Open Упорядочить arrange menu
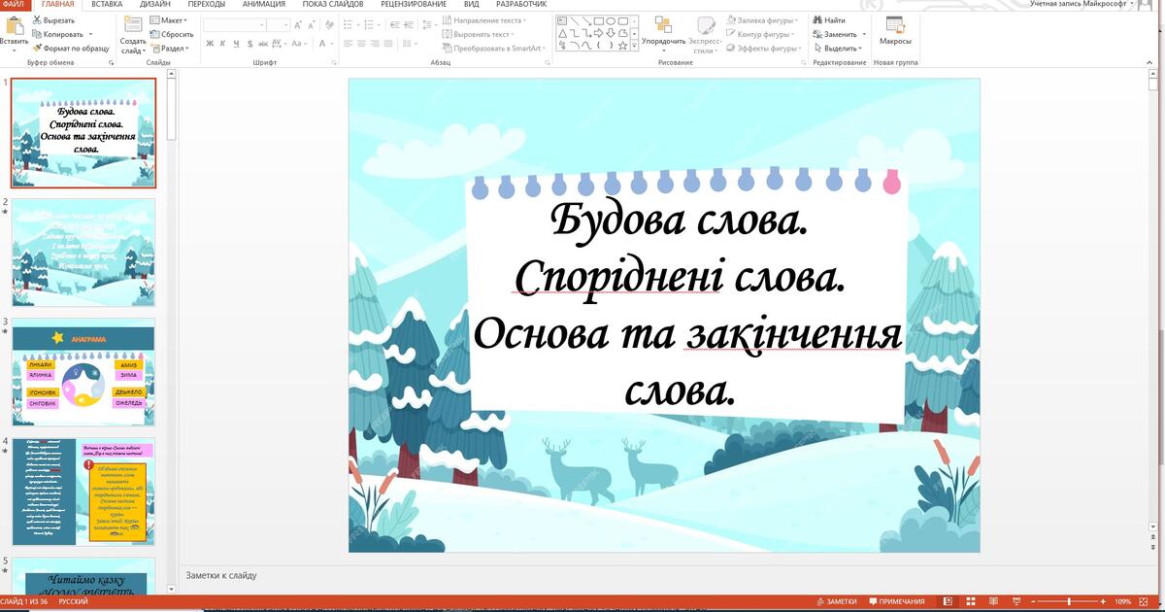Image resolution: width=1165 pixels, height=612 pixels. (x=664, y=34)
